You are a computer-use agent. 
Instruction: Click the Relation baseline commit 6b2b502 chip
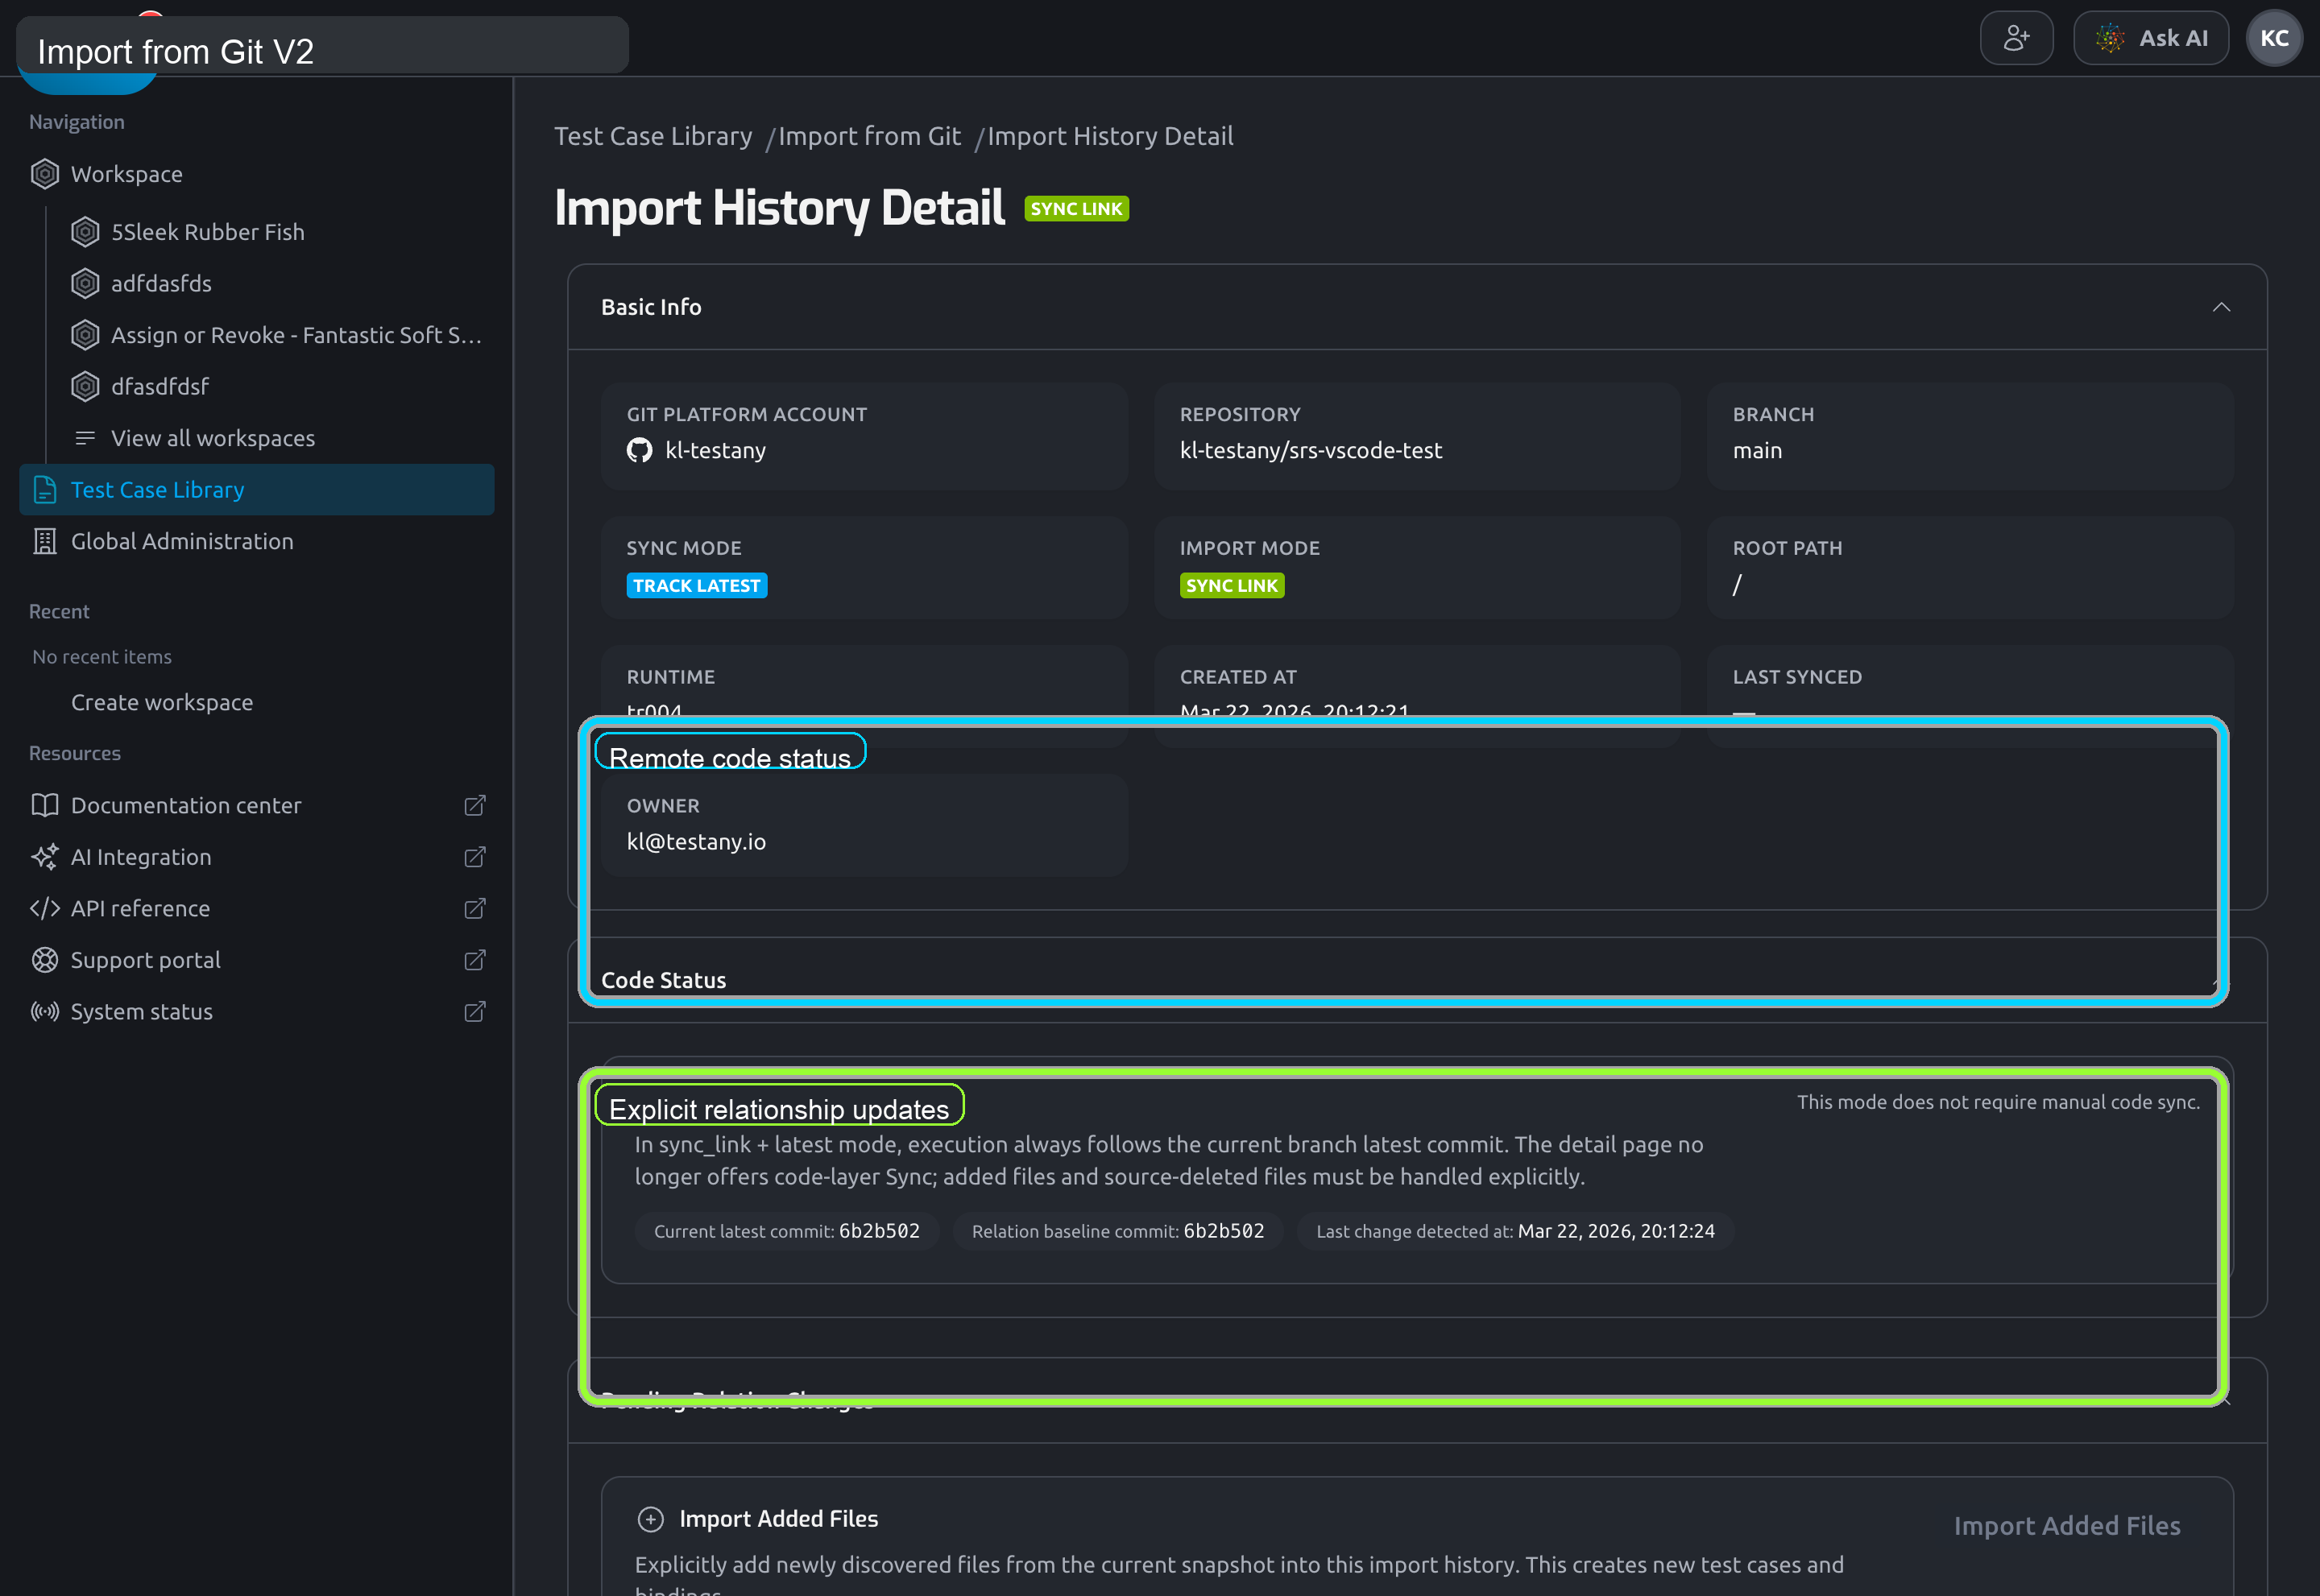coord(1117,1231)
